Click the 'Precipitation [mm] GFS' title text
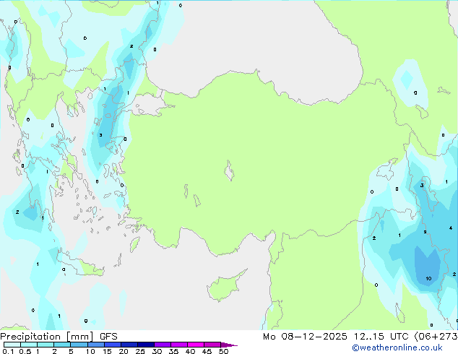Viewport: 458px width, 354px height. (x=59, y=337)
